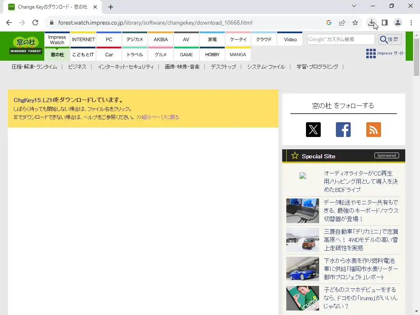Image resolution: width=420 pixels, height=315 pixels.
Task: Click the address bar URL
Action: pyautogui.click(x=155, y=23)
